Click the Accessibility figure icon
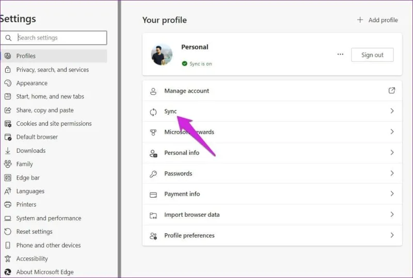The width and height of the screenshot is (413, 278). pyautogui.click(x=8, y=258)
